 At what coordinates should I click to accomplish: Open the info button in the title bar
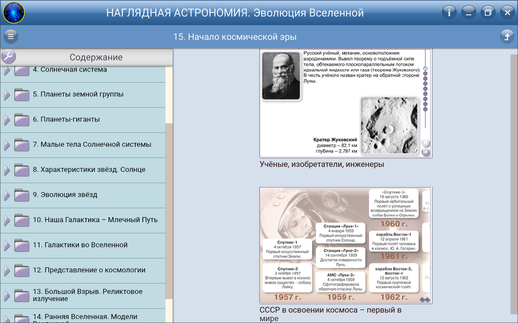(449, 12)
